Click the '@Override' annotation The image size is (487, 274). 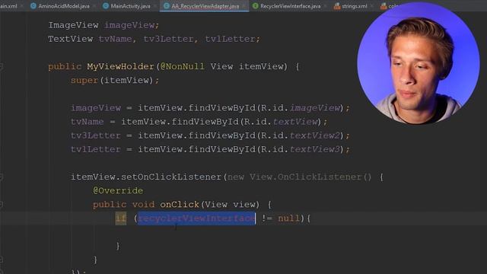coord(118,191)
